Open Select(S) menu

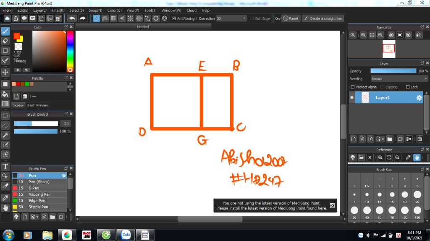(76, 10)
